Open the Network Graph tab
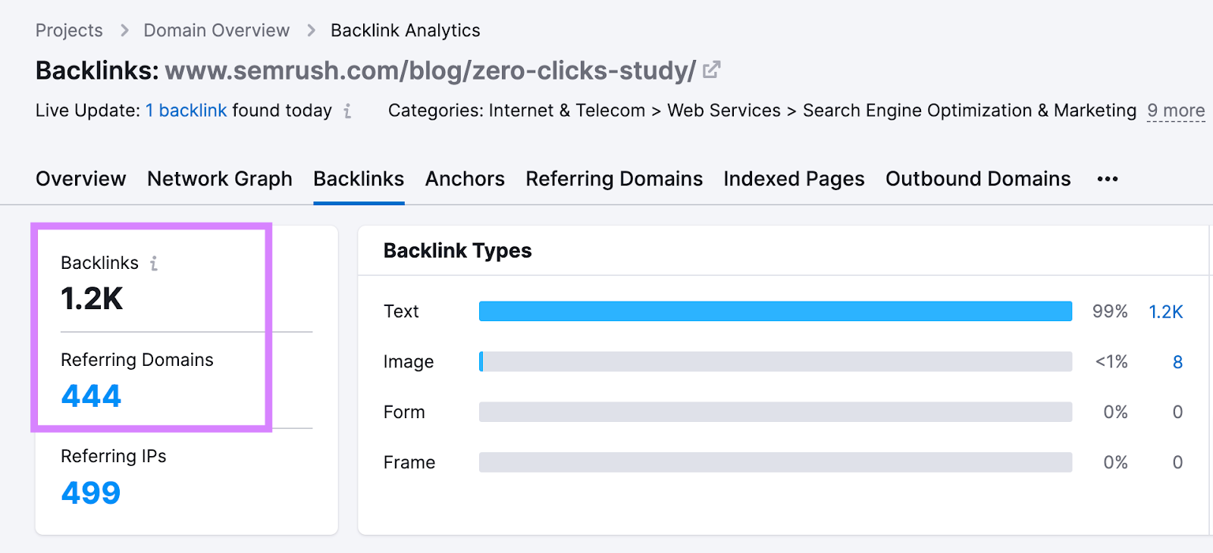The height and width of the screenshot is (553, 1213). (x=220, y=180)
